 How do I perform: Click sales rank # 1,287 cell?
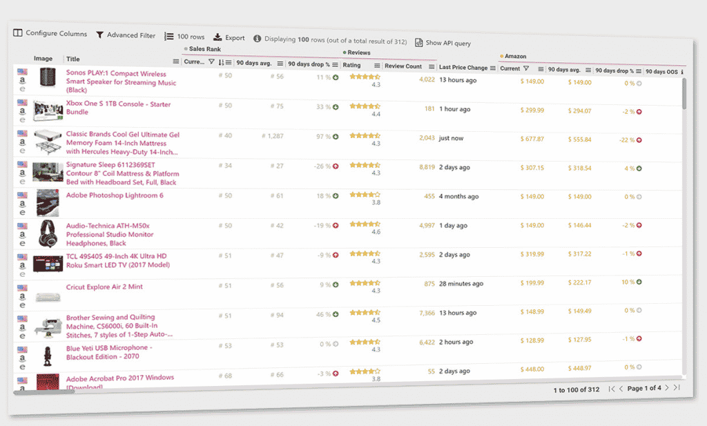272,136
